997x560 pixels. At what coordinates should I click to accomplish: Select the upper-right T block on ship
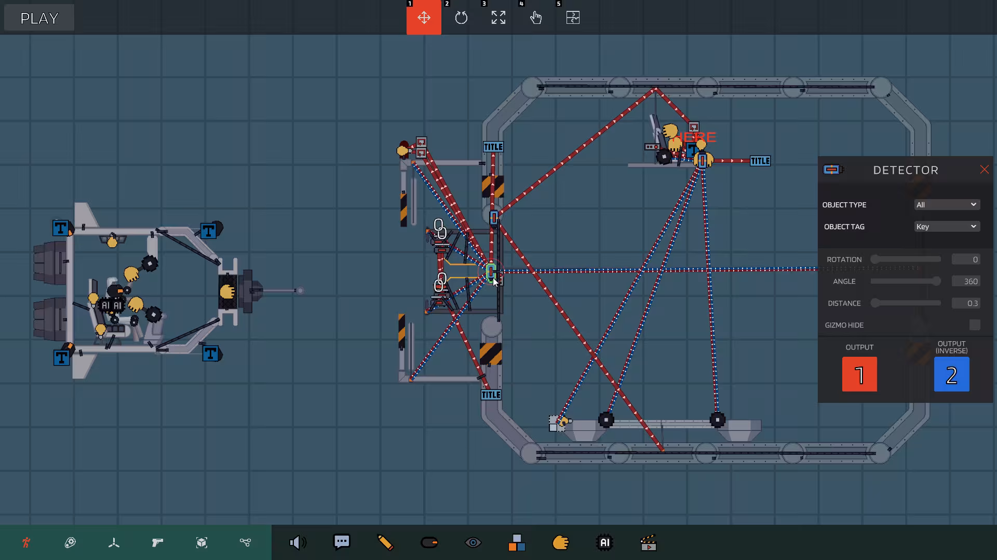tap(208, 231)
